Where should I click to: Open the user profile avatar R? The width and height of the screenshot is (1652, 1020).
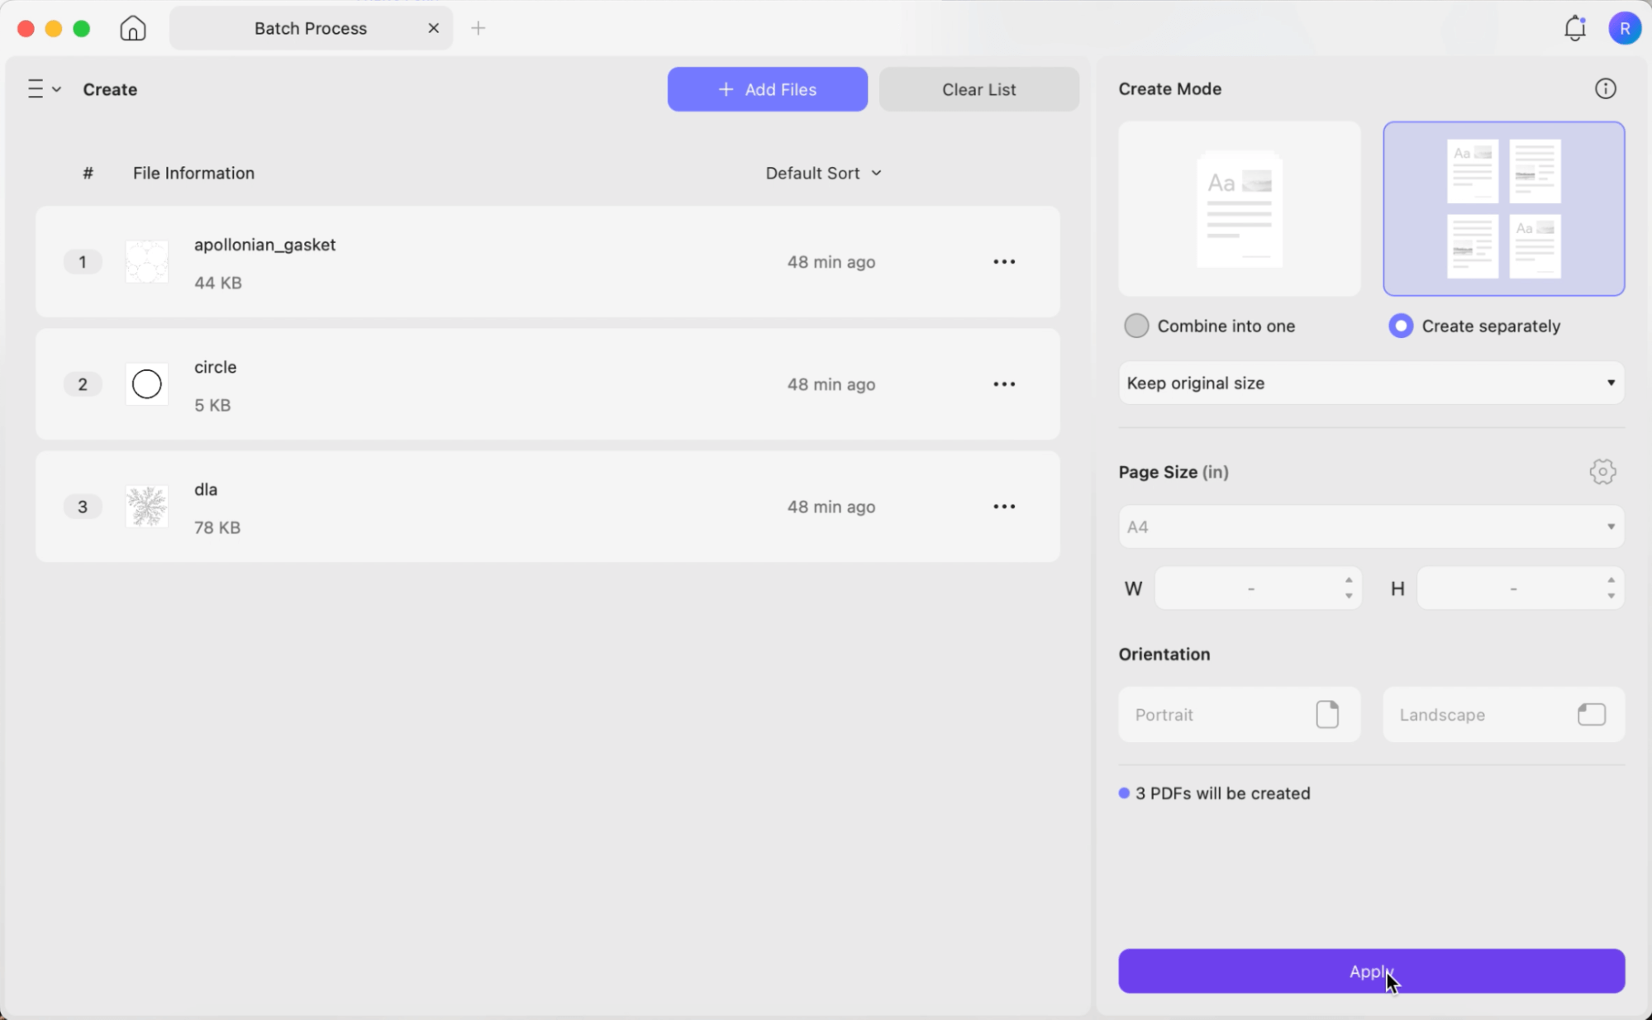(x=1624, y=28)
